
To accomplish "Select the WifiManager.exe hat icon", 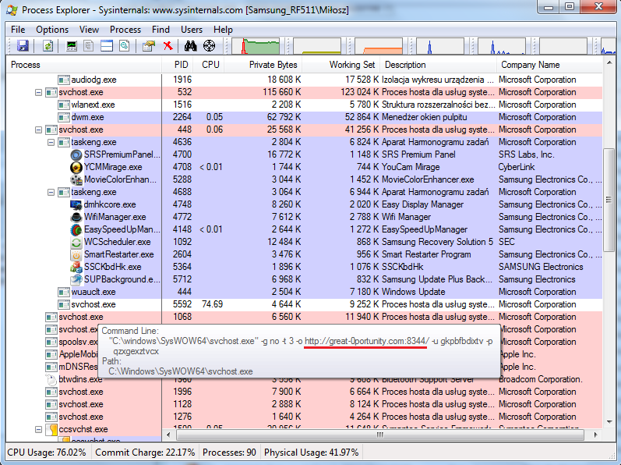I will click(x=76, y=217).
